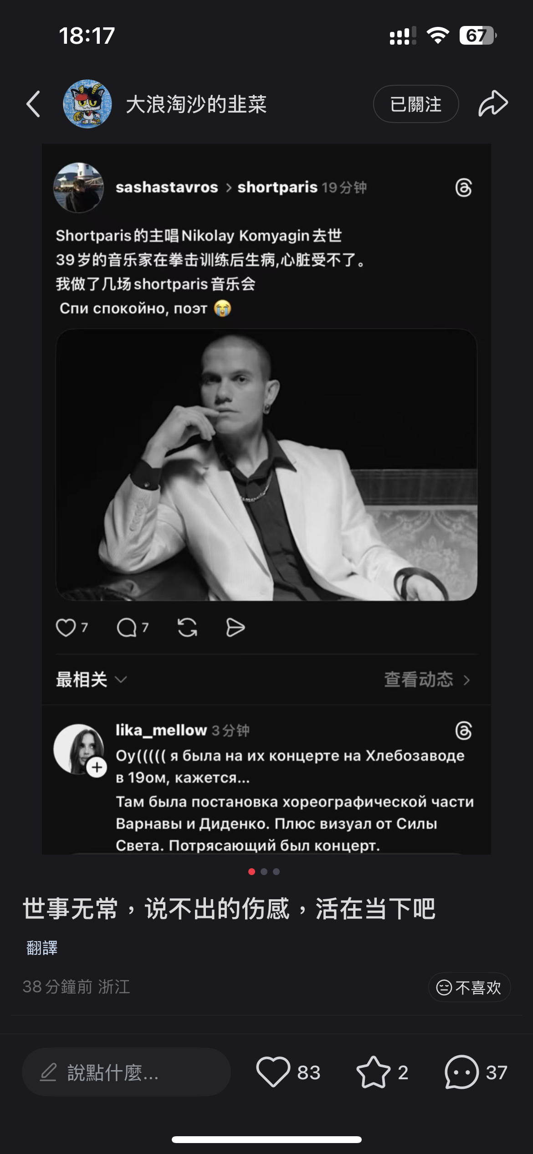Screen dimensions: 533x1154
Task: Tap the Threads logo beside sashastavros post
Action: click(x=463, y=188)
